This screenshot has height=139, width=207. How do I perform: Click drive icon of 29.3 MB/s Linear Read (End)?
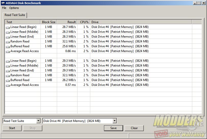8,71
